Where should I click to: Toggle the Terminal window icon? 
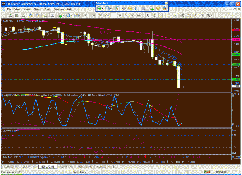coord(137,9)
